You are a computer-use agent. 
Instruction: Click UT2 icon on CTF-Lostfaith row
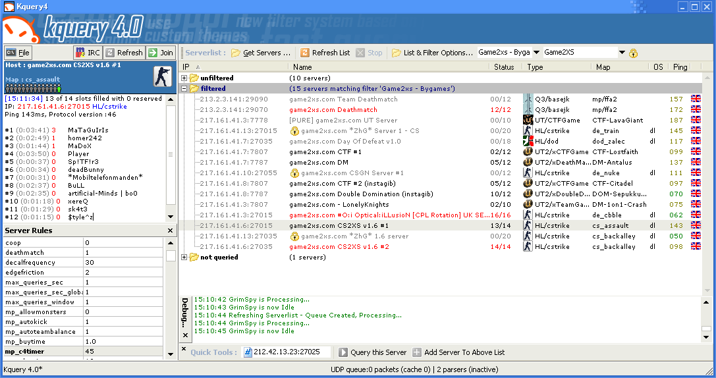(528, 151)
